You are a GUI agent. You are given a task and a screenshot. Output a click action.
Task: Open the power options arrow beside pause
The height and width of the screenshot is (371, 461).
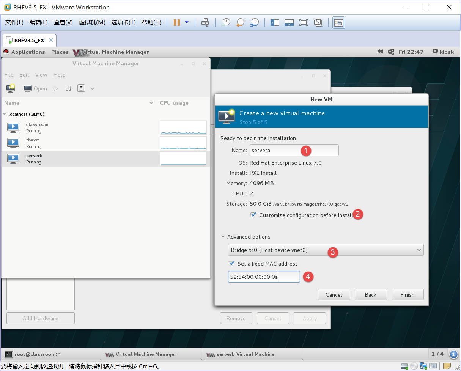coord(187,22)
